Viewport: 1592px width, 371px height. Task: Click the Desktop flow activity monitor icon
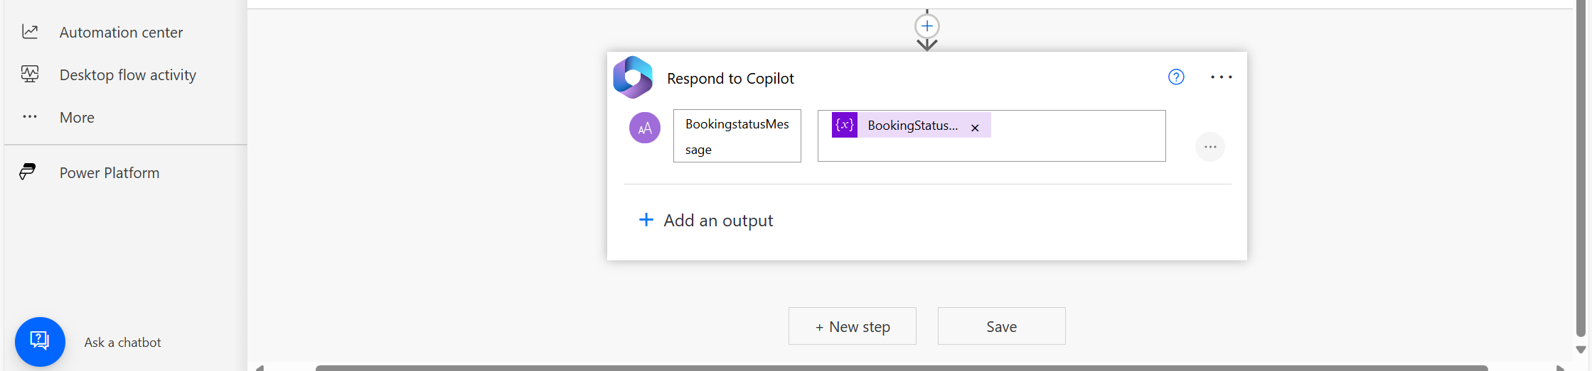[30, 74]
